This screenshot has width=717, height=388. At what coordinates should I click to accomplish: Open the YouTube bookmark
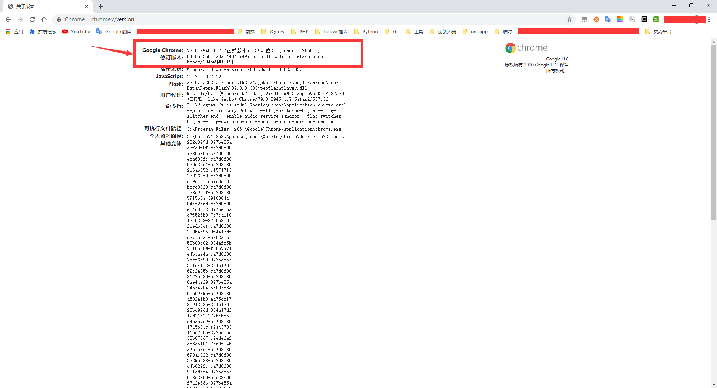point(76,31)
